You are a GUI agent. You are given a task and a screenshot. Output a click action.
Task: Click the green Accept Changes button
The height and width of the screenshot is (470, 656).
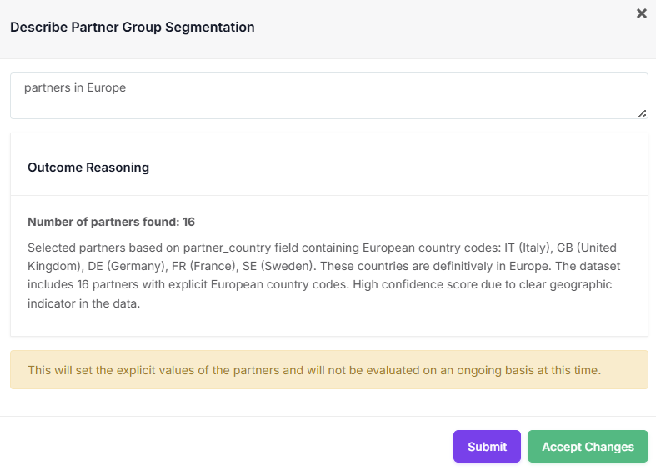point(588,447)
